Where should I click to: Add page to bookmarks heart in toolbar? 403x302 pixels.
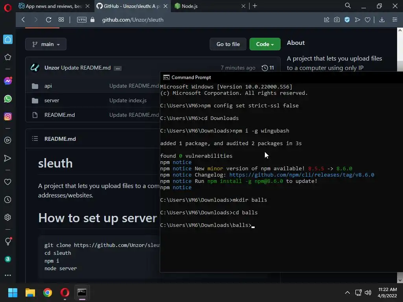[x=368, y=20]
